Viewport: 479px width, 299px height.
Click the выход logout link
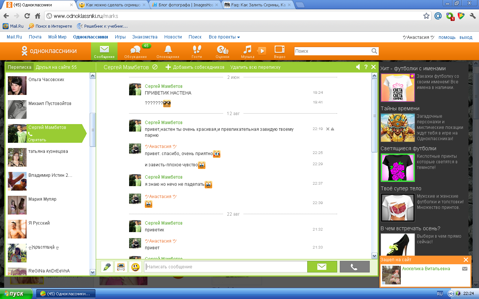tap(466, 37)
